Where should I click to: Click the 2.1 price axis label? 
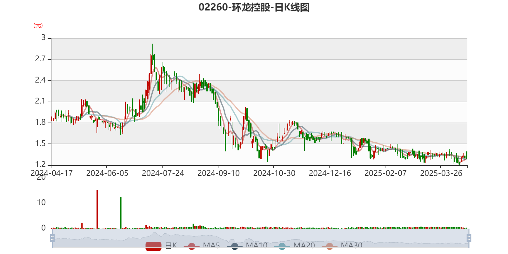coord(40,101)
